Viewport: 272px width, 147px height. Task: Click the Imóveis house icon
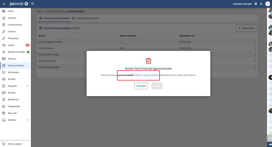pos(4,18)
